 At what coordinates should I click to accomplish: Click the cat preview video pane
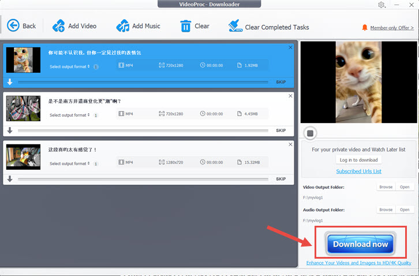pos(358,82)
